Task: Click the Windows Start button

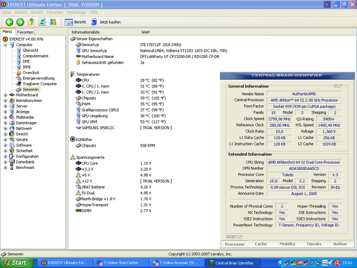Action: [17, 263]
